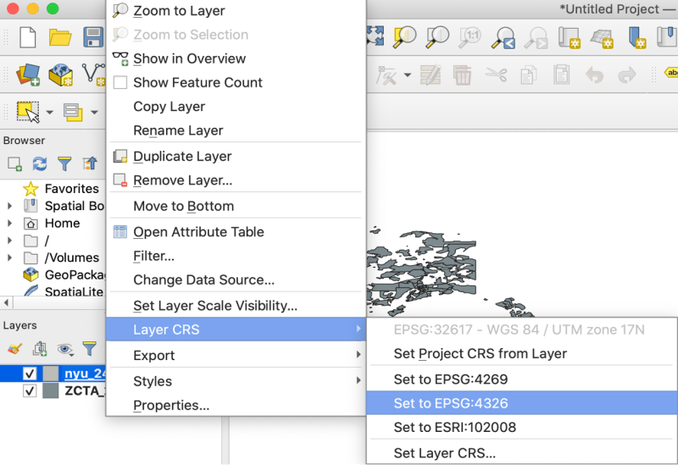Screen dimensions: 678x465
Task: Click the New Project icon
Action: (28, 37)
